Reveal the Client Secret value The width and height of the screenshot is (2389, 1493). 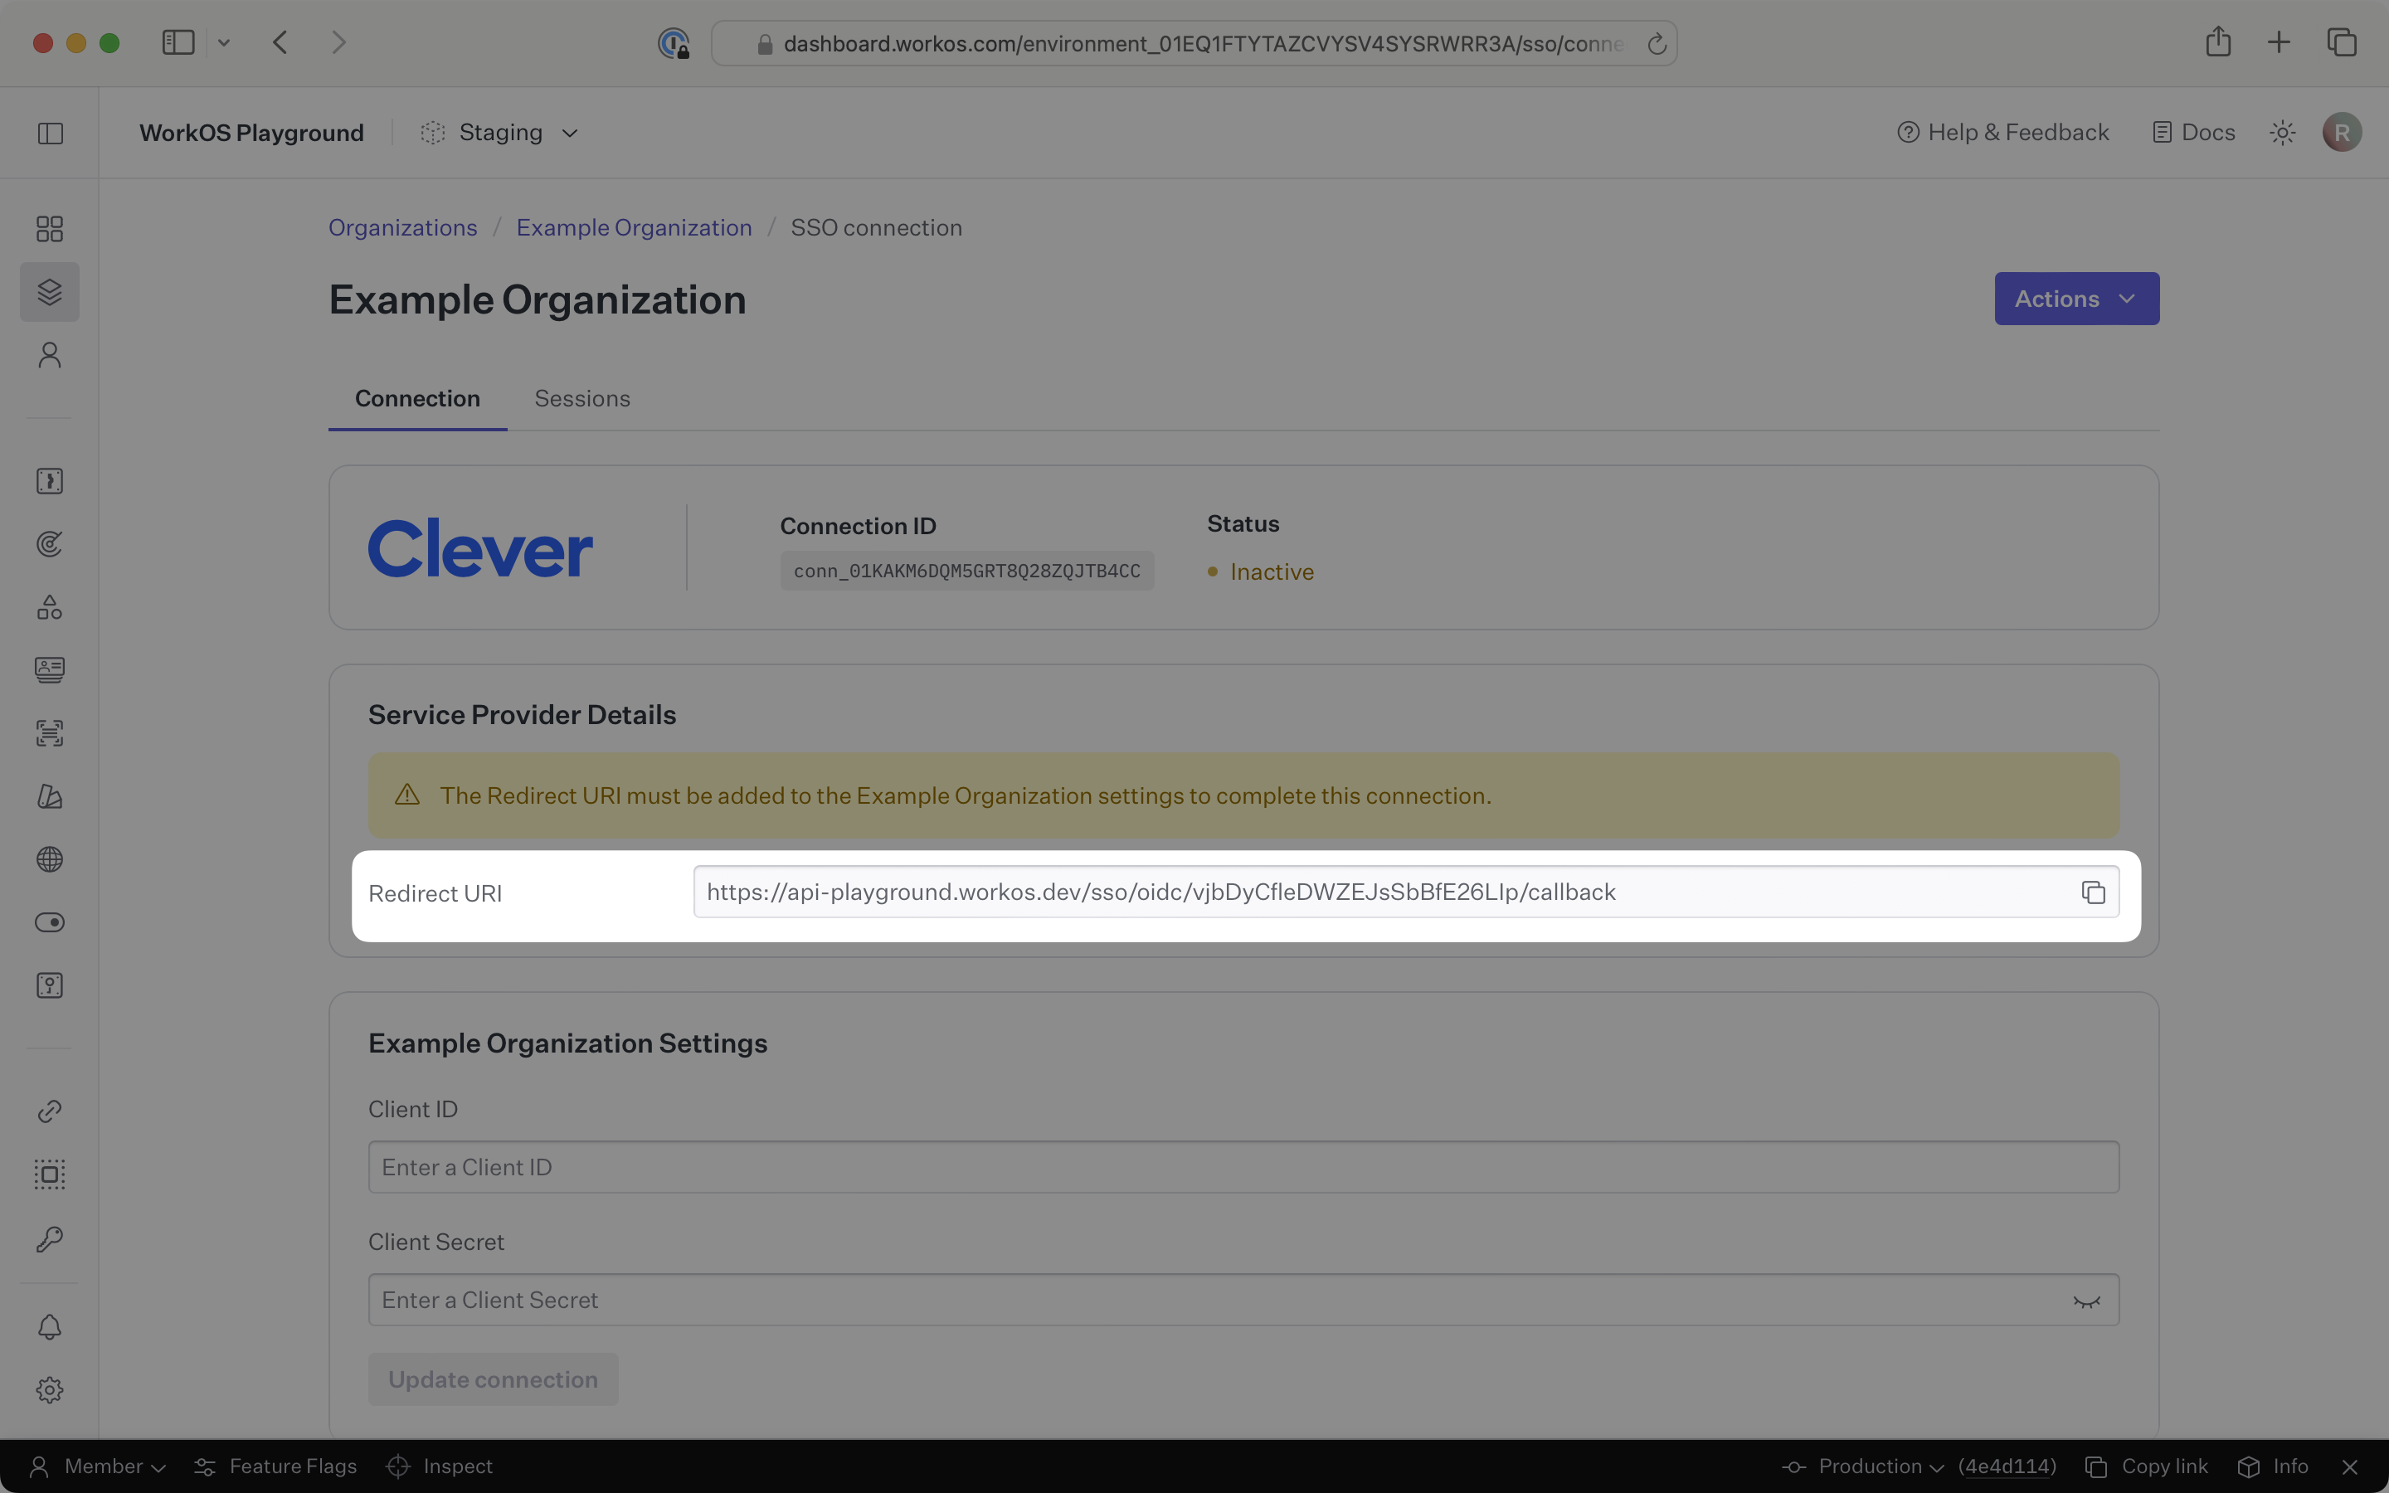click(x=2087, y=1300)
